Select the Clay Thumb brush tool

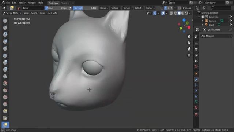(5, 48)
